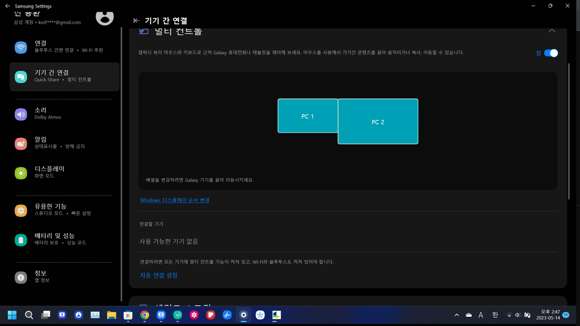Click the 배터리 및 성능 battery icon
This screenshot has width=580, height=326.
(x=21, y=240)
